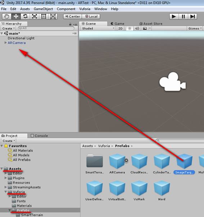Open the Help menu
Image resolution: width=204 pixels, height=217 pixels.
click(115, 9)
